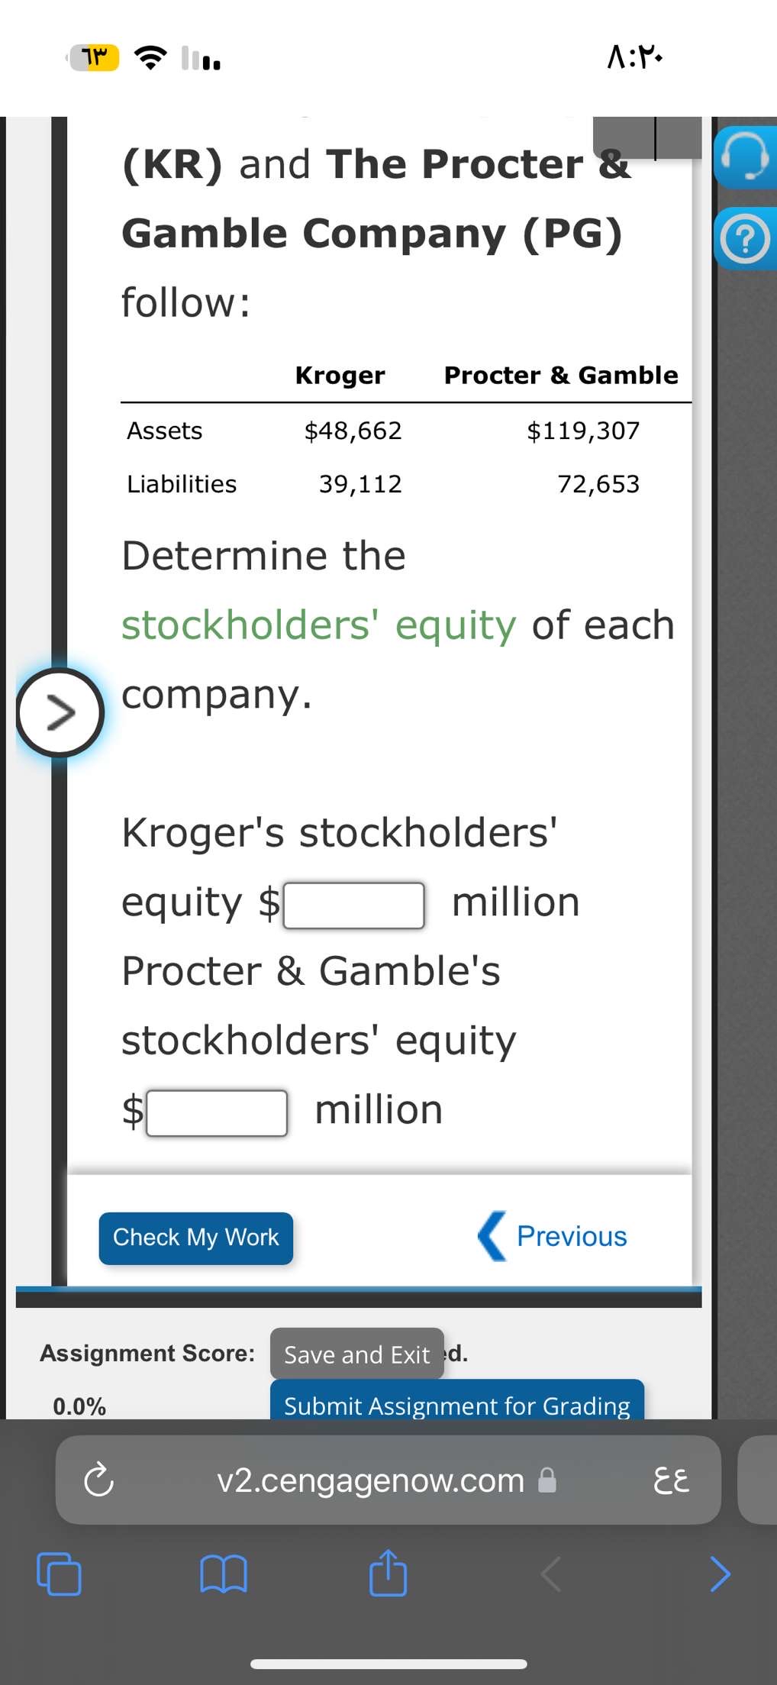Viewport: 777px width, 1685px height.
Task: Tap the Wi-Fi status icon
Action: pos(150,56)
